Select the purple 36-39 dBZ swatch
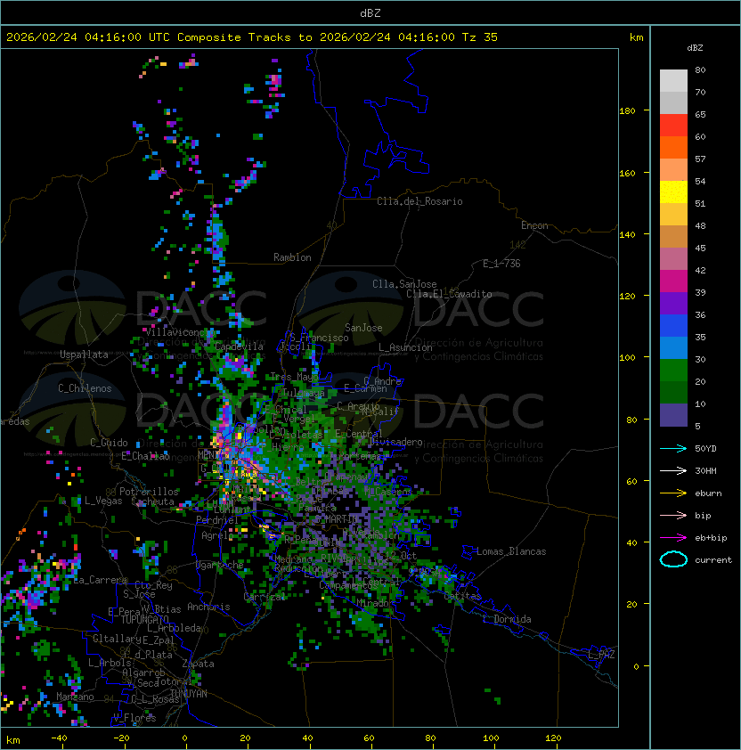The height and width of the screenshot is (750, 741). point(673,304)
